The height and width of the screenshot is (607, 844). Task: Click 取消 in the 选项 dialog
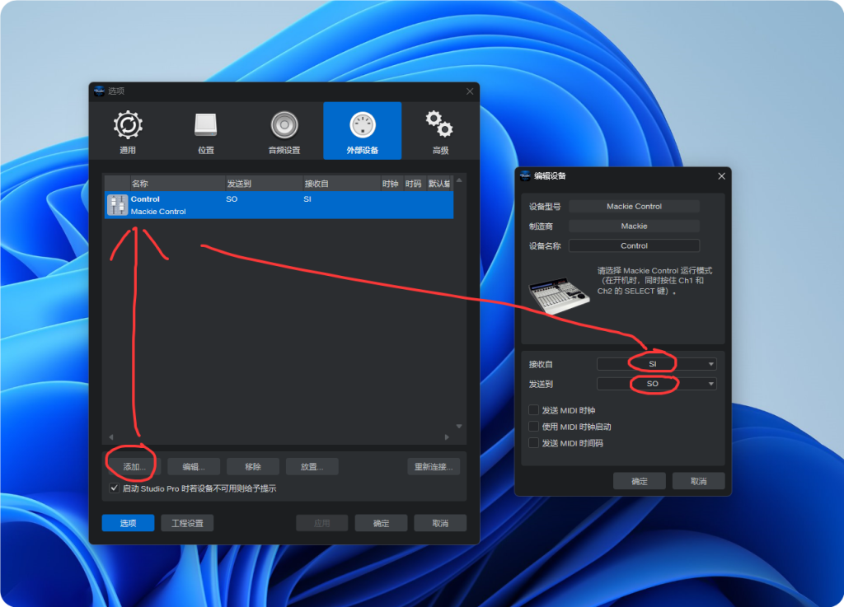pyautogui.click(x=440, y=523)
